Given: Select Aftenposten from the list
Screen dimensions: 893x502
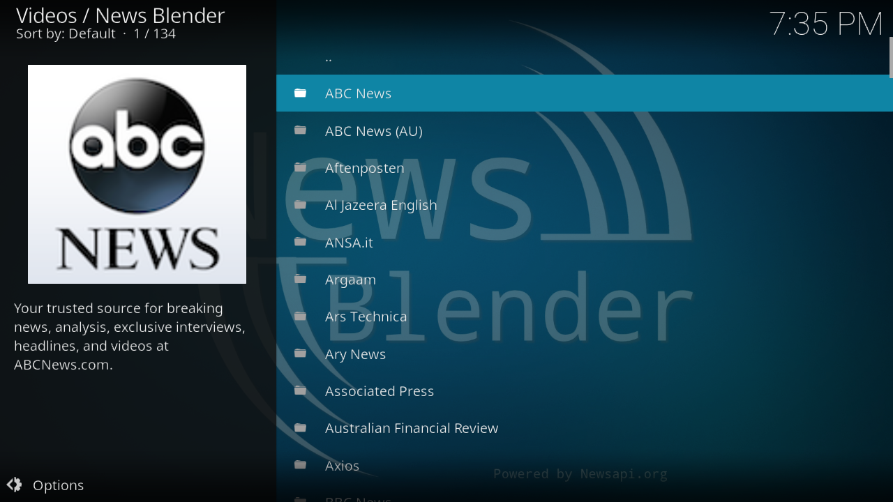Looking at the screenshot, I should click(x=585, y=167).
